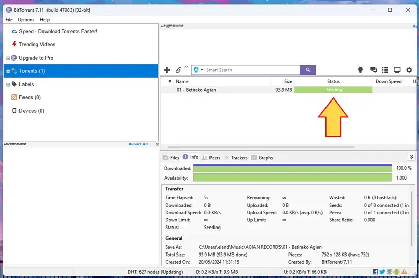Sort by the # column header

[170, 81]
